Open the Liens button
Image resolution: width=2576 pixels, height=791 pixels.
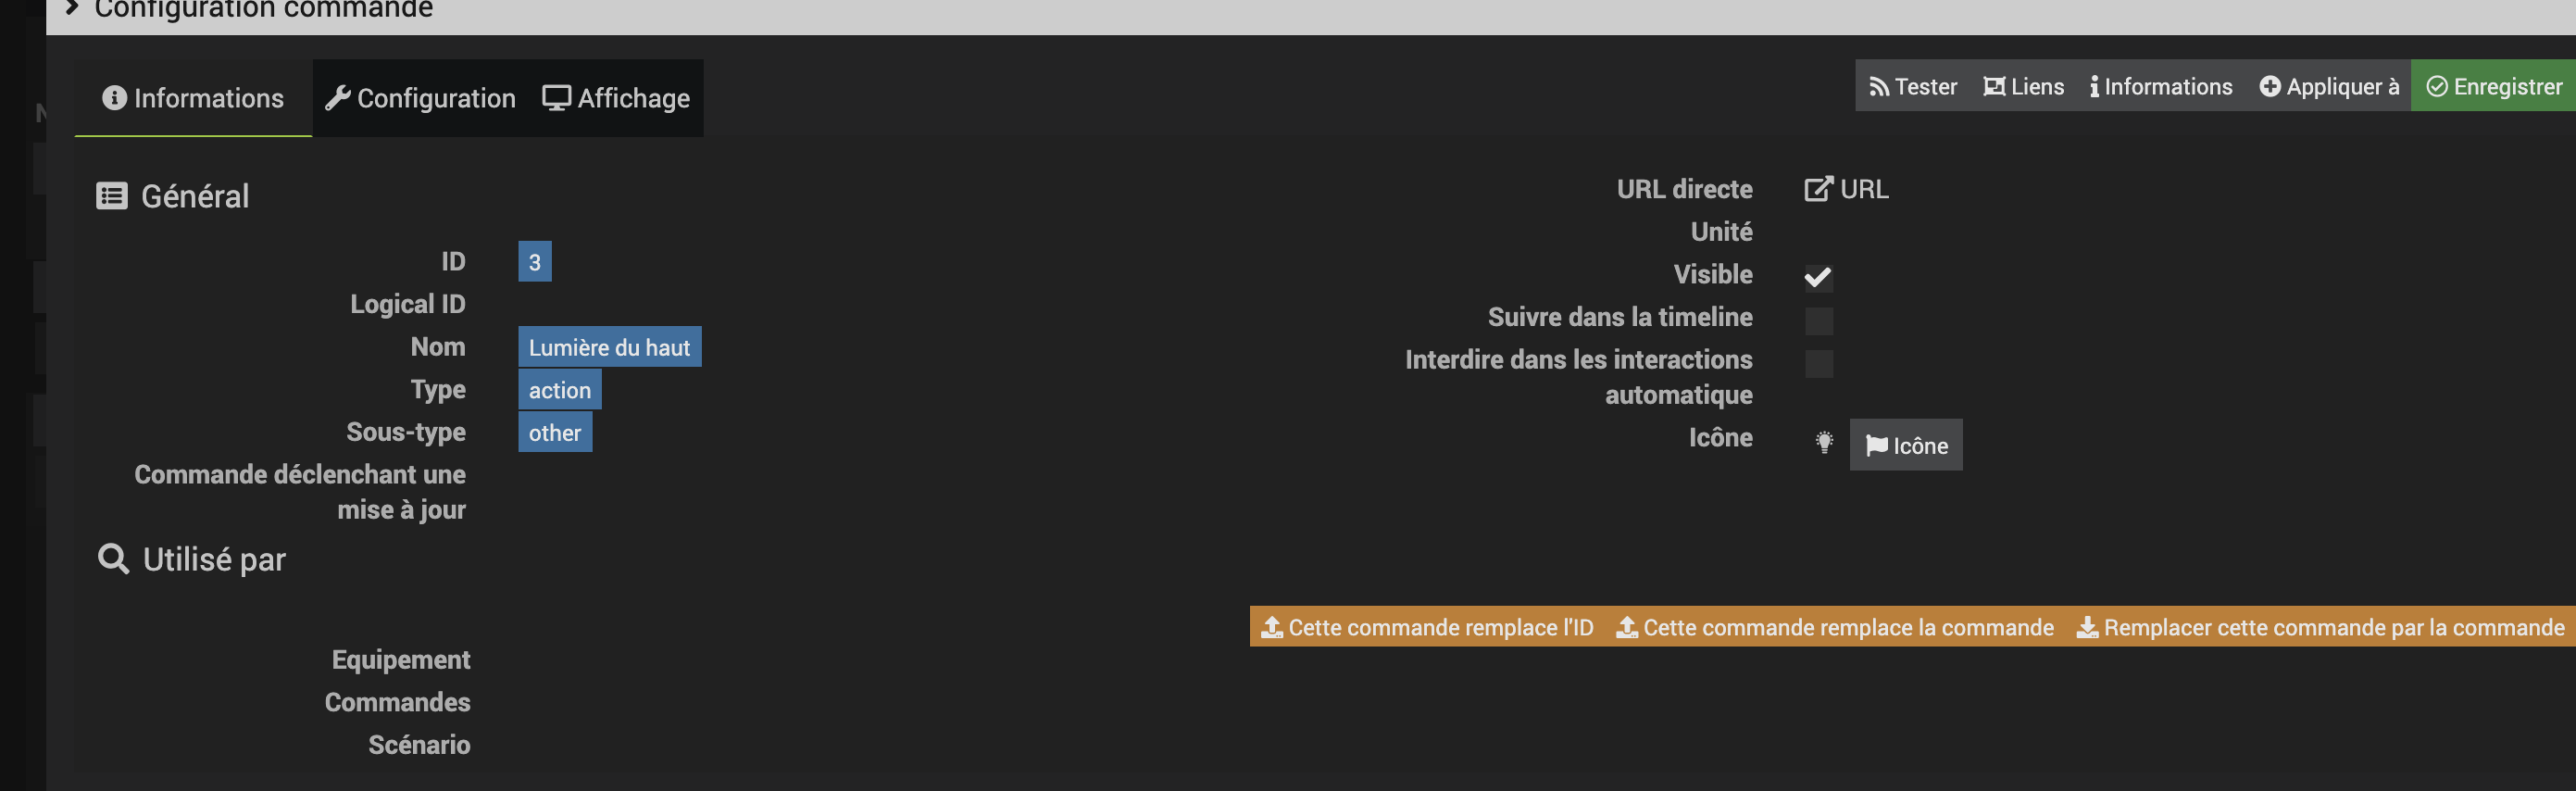(x=2023, y=86)
